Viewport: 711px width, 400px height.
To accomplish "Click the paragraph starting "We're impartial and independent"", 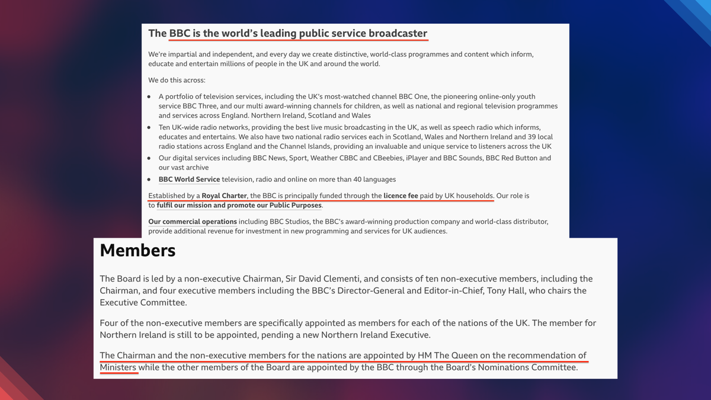I will tap(341, 59).
